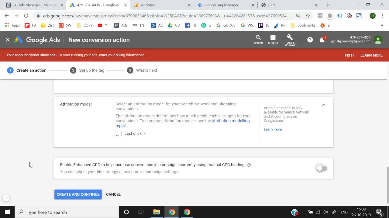Open the notifications bell
The height and width of the screenshot is (218, 389).
click(322, 40)
